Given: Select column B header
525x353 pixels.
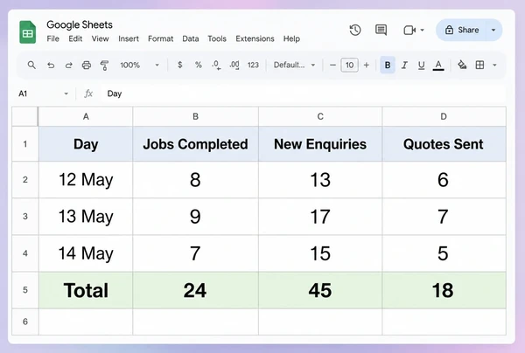Looking at the screenshot, I should (195, 117).
